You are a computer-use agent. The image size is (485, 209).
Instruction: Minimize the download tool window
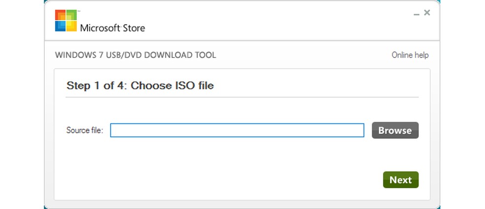tap(417, 14)
